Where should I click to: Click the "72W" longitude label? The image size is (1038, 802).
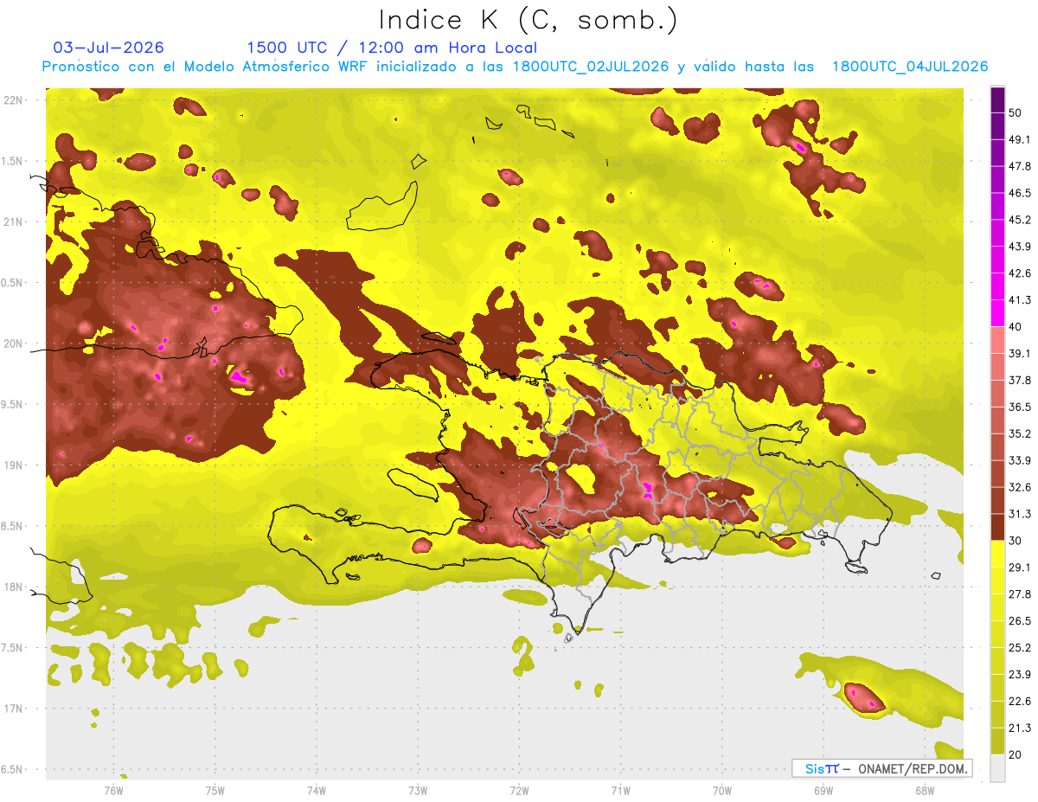click(519, 790)
